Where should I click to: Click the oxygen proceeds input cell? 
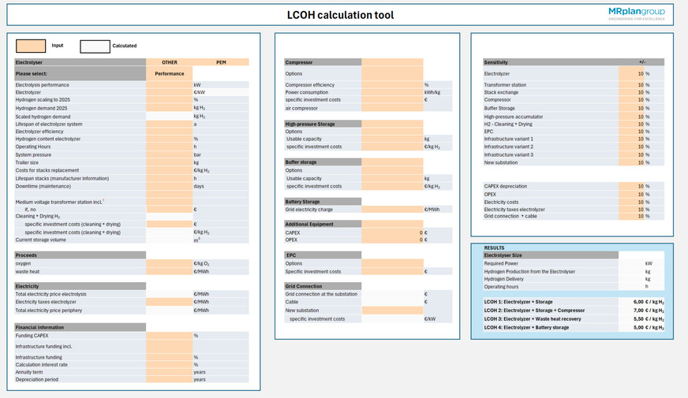[x=169, y=263]
